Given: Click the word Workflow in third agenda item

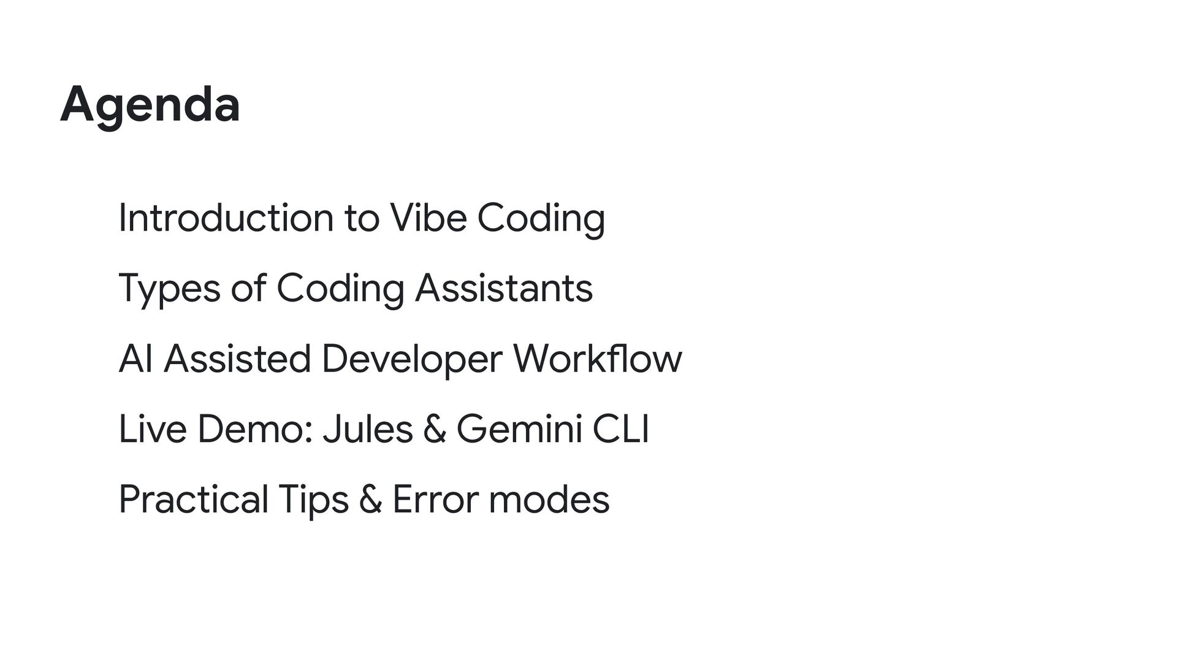Looking at the screenshot, I should pyautogui.click(x=597, y=359).
